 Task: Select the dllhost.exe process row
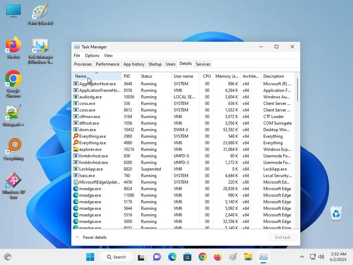[x=183, y=123]
